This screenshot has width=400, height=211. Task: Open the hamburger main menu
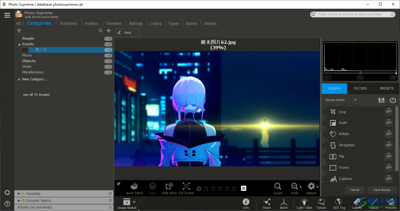click(7, 15)
